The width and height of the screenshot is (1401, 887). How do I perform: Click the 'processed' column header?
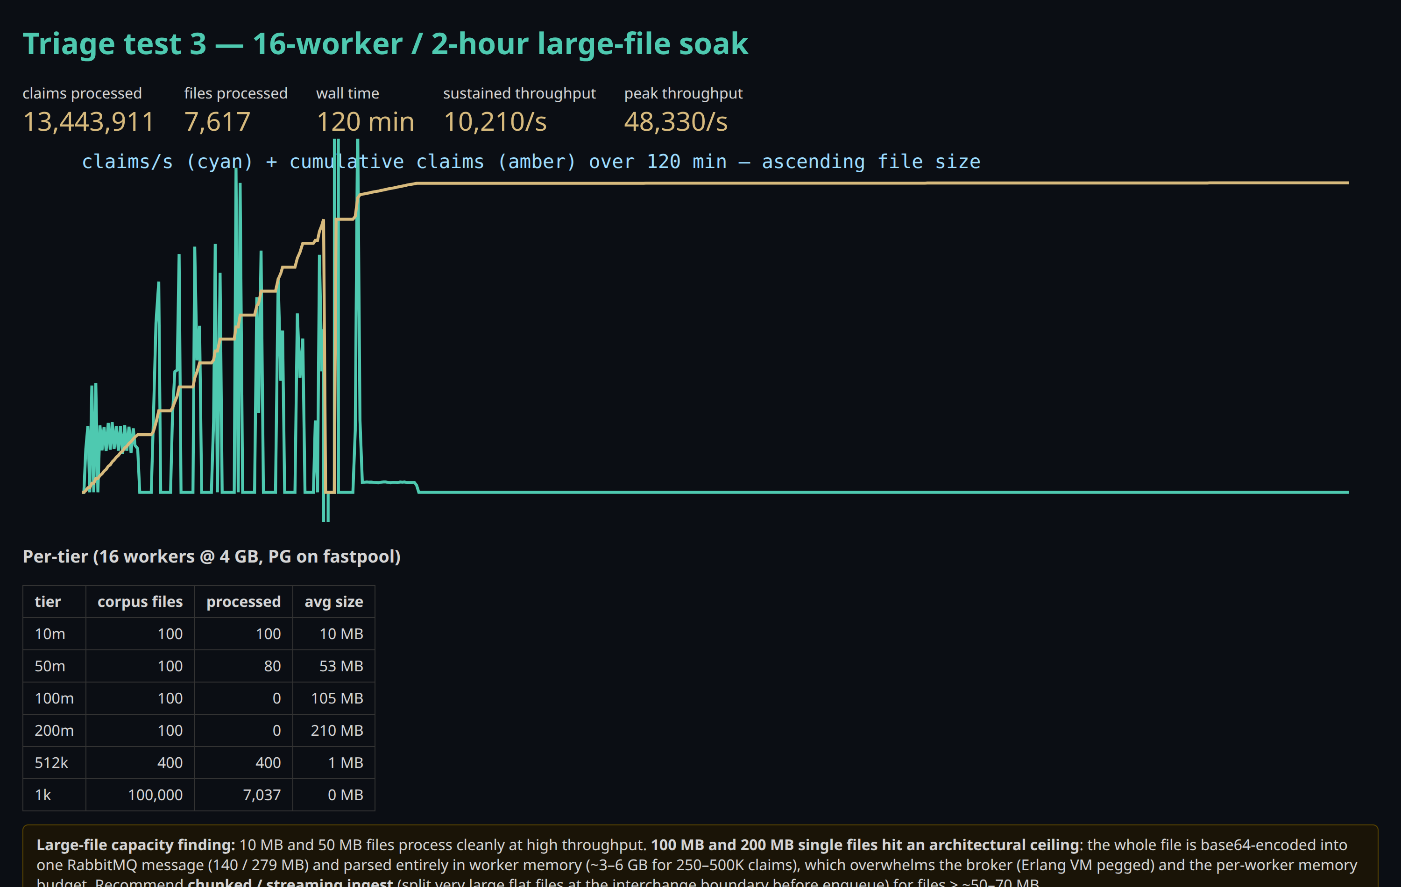[244, 601]
